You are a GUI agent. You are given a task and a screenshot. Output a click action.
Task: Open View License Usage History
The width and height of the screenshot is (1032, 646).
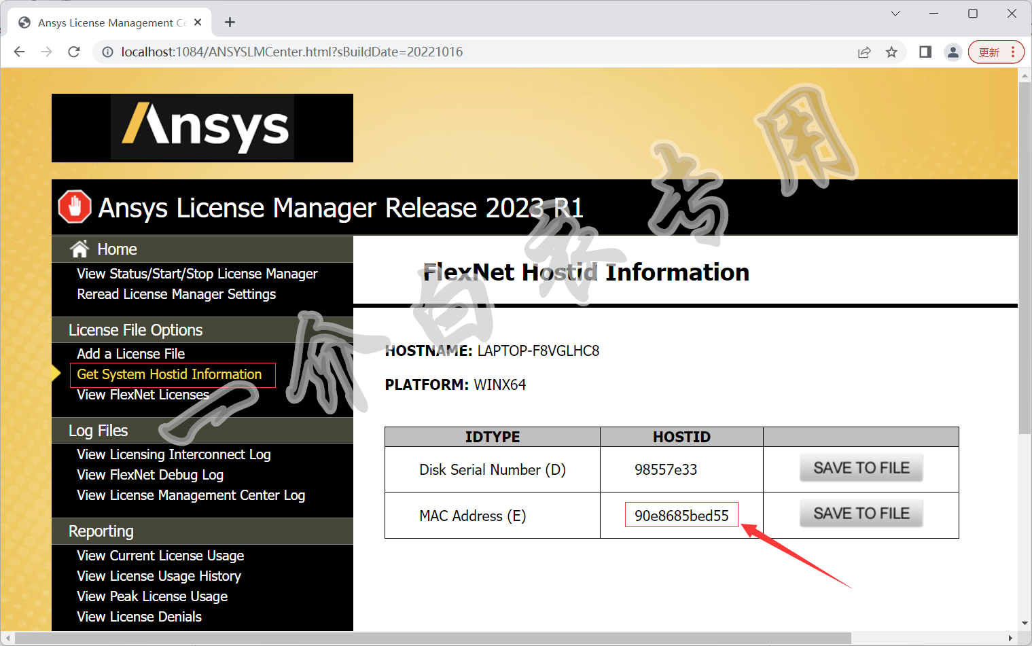pos(159,576)
